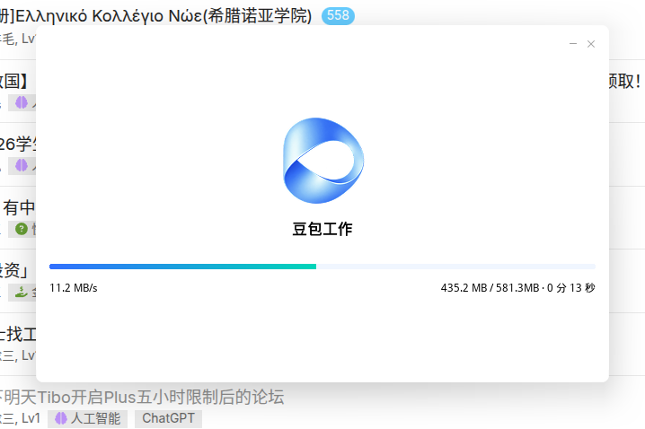
Task: Minimize the Doubao download dialog
Action: click(x=573, y=44)
